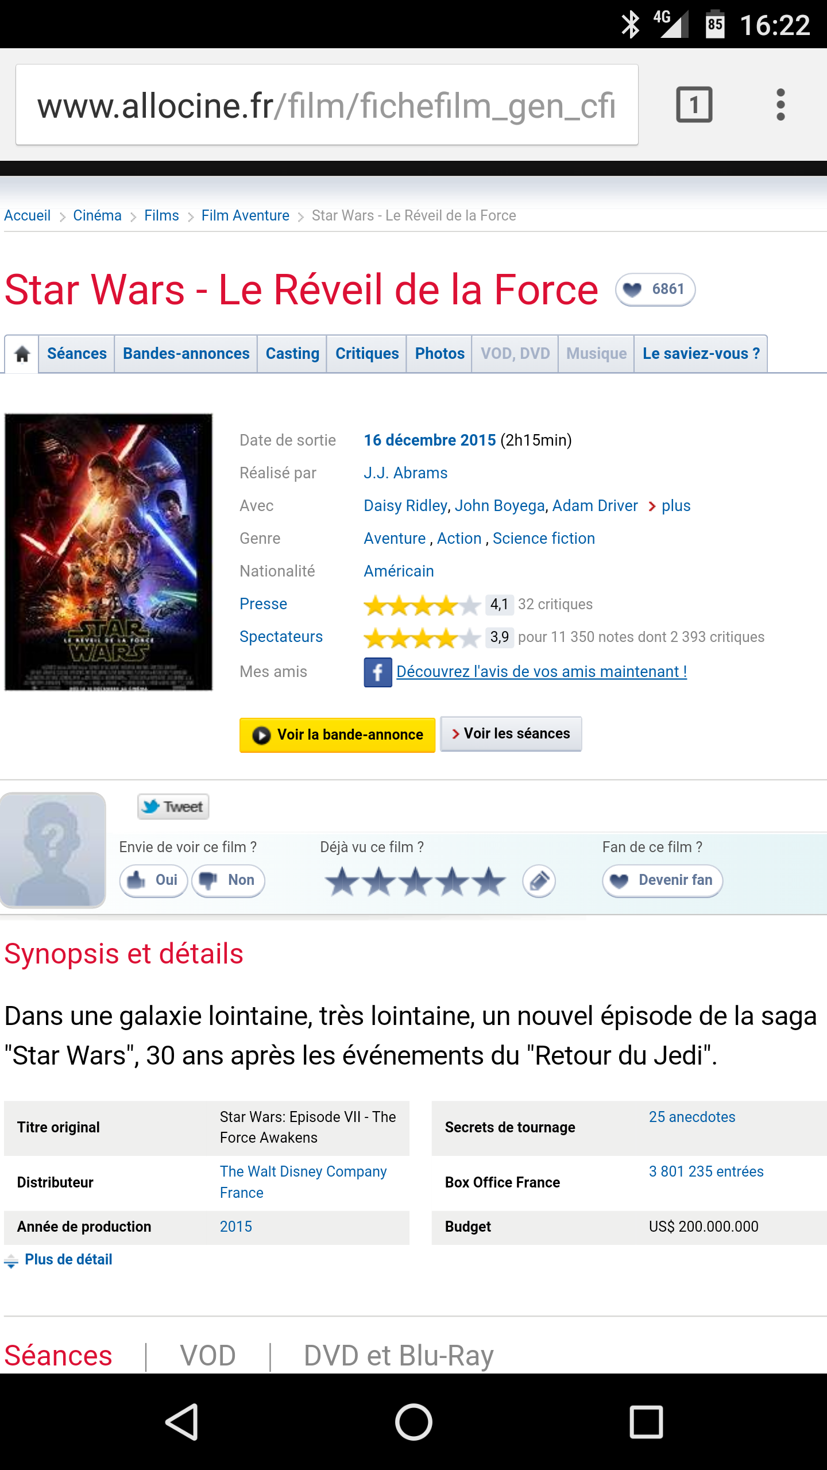Image resolution: width=827 pixels, height=1470 pixels.
Task: Open J.J. Abrams director link
Action: click(405, 473)
